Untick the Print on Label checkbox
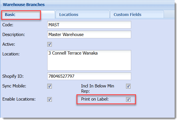The width and height of the screenshot is (179, 122). point(128,99)
